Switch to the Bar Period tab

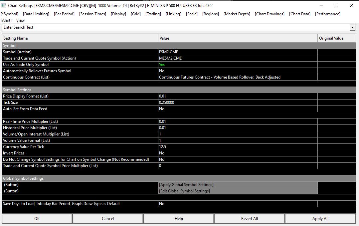click(64, 14)
